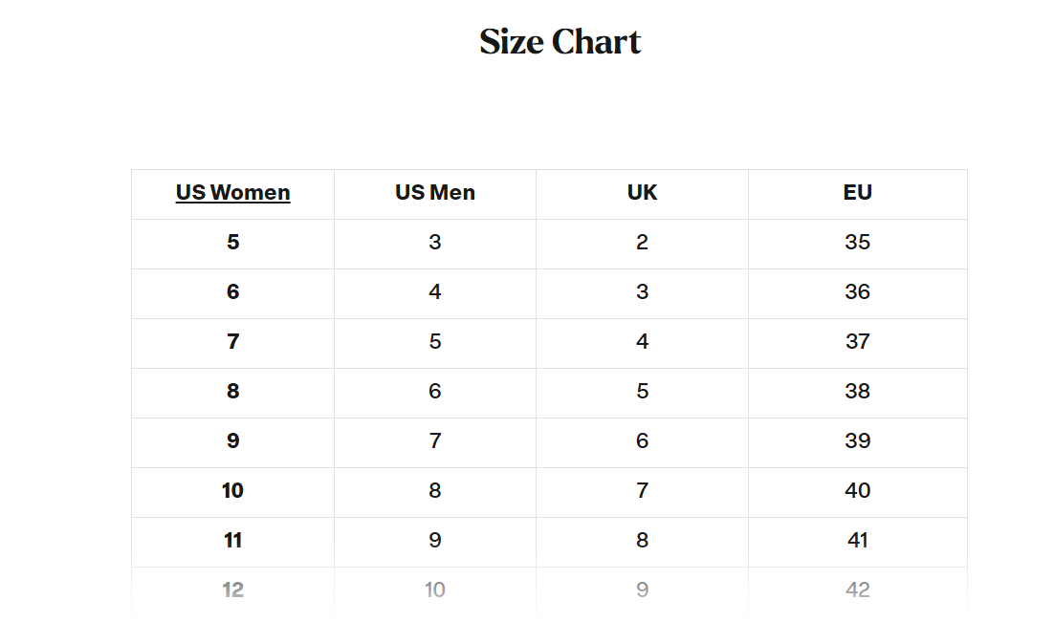Click EU size 36 cell
This screenshot has height=622, width=1054.
[x=857, y=292]
